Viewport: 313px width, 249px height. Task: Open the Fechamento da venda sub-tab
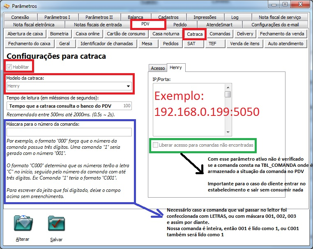(282, 34)
